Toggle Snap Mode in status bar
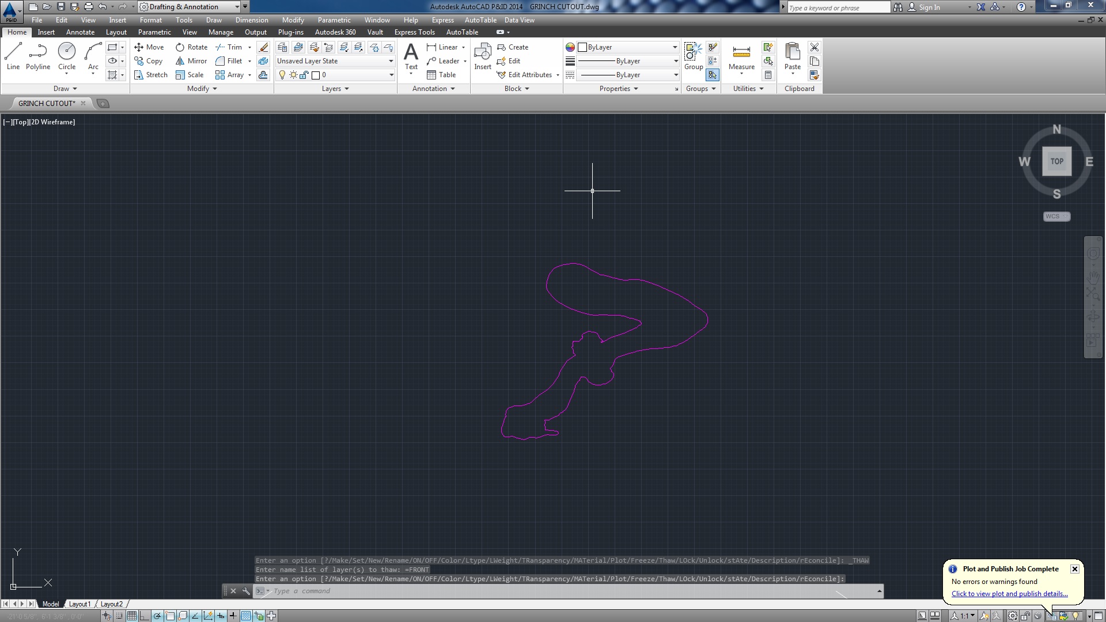This screenshot has height=622, width=1106. click(x=119, y=616)
